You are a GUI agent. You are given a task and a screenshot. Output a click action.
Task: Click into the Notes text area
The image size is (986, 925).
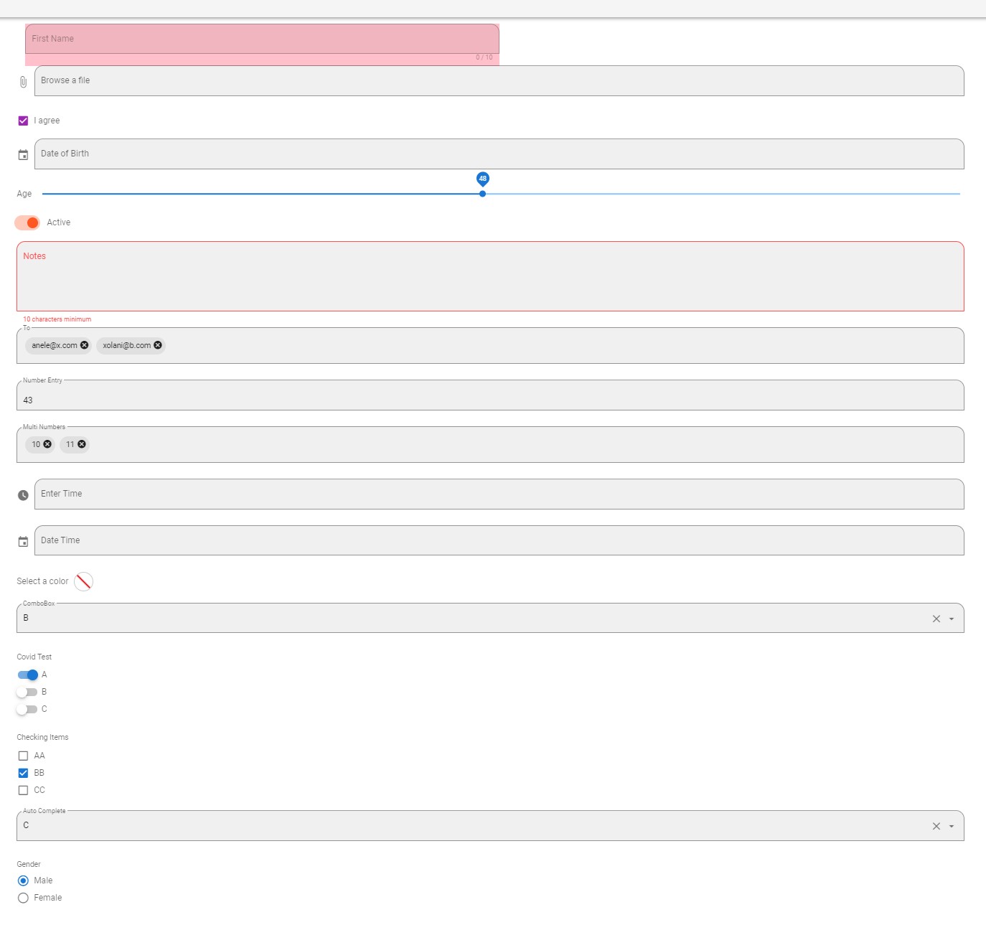pyautogui.click(x=490, y=276)
